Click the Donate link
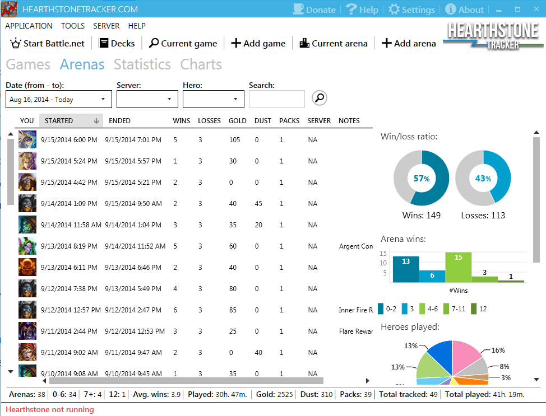546x416 pixels. tap(314, 9)
